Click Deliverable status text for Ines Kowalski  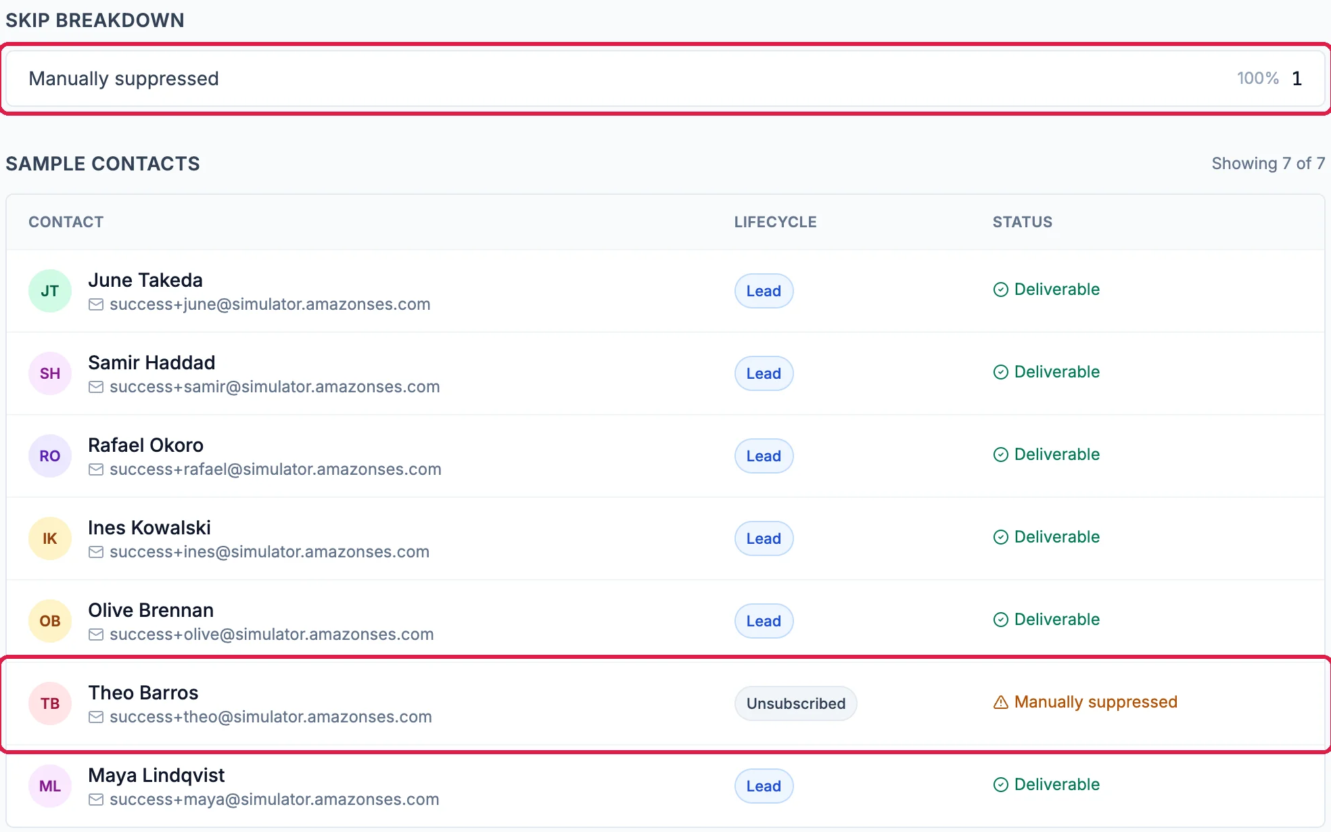pos(1057,537)
